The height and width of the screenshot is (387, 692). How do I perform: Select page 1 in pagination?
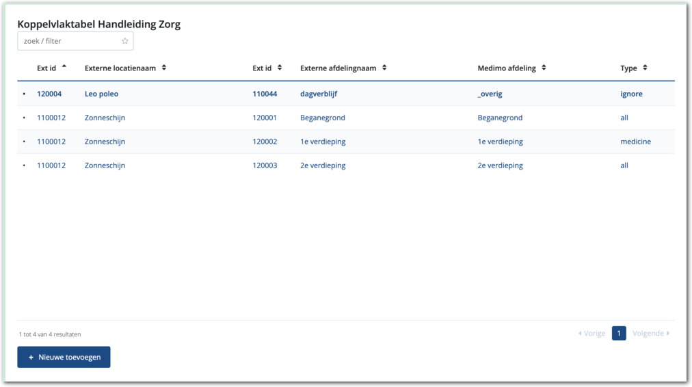(619, 334)
